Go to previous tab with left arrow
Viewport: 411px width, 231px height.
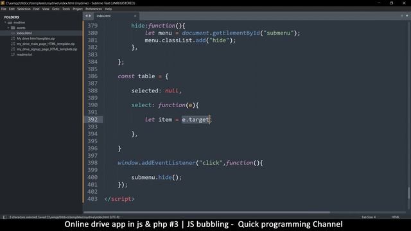click(x=86, y=16)
